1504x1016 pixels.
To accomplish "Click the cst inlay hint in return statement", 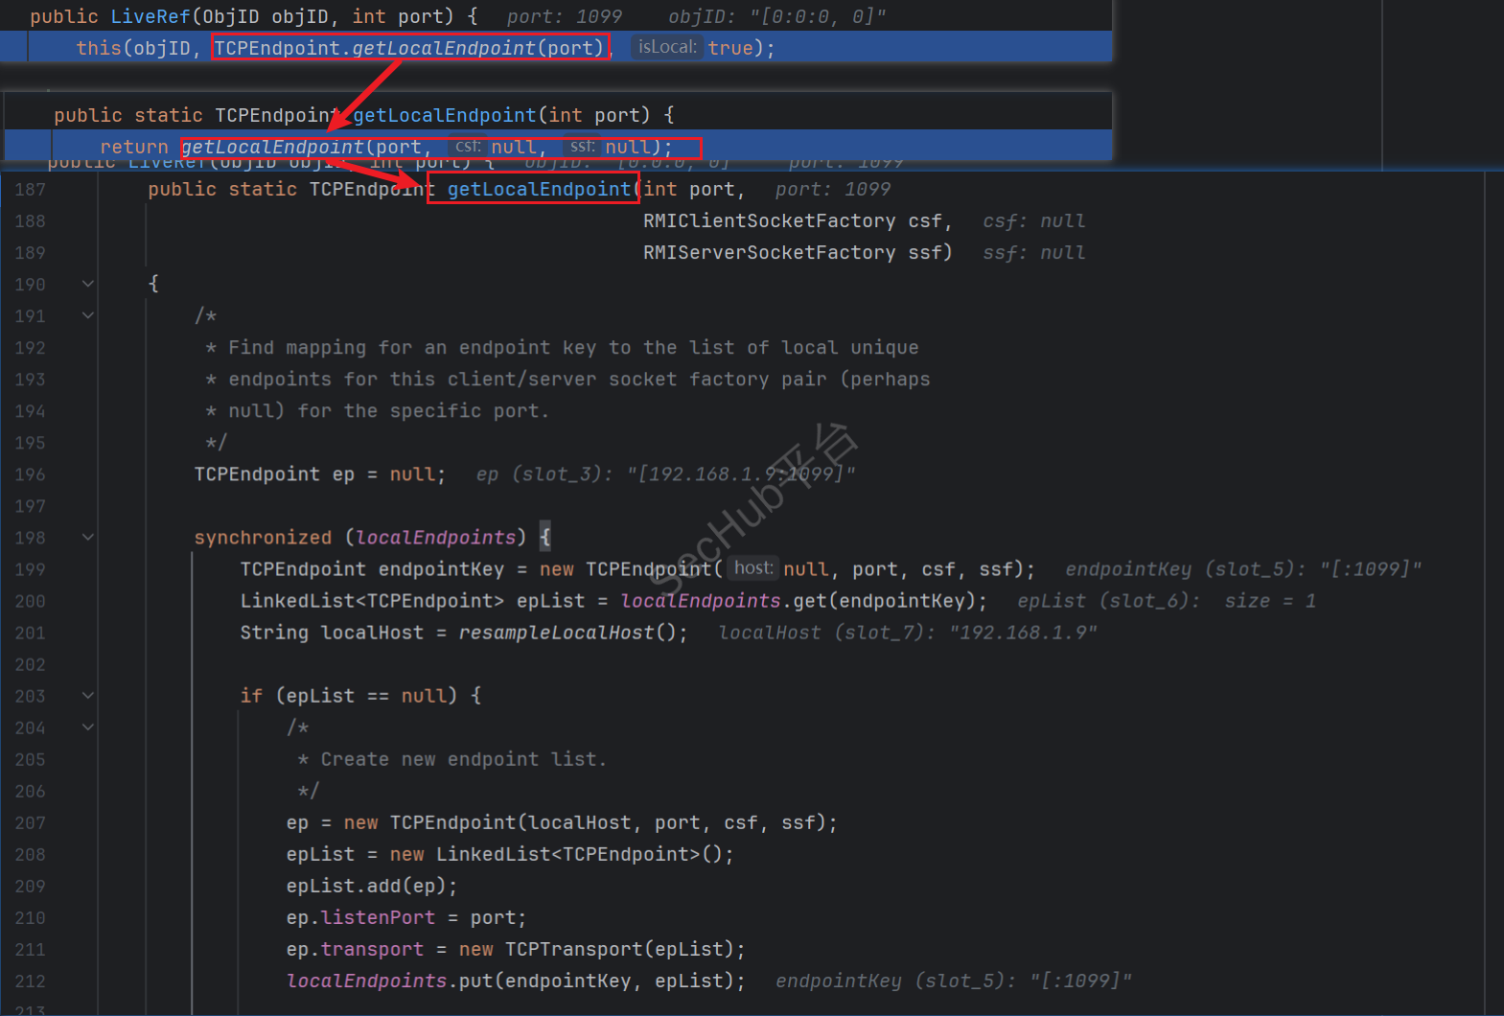I will point(468,147).
